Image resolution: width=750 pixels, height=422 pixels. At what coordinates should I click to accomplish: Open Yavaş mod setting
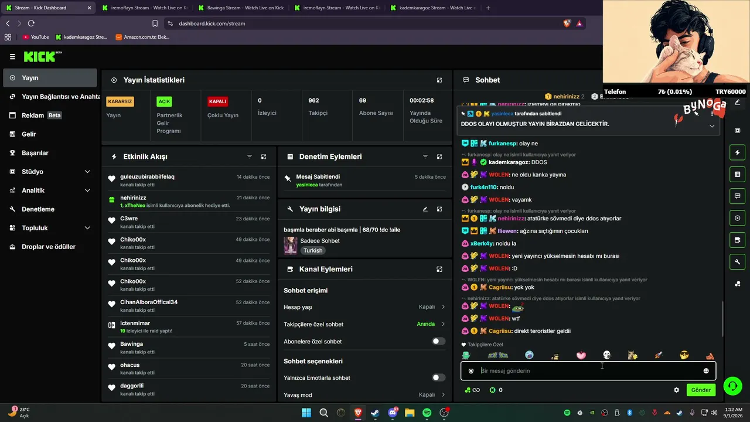(364, 394)
